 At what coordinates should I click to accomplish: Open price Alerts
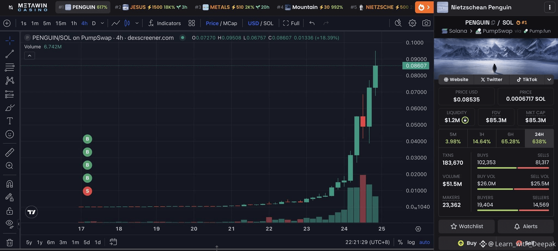526,226
